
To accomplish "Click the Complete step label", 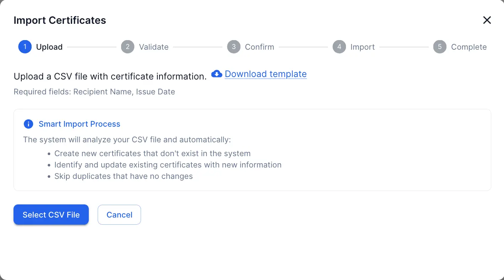I will [x=468, y=47].
